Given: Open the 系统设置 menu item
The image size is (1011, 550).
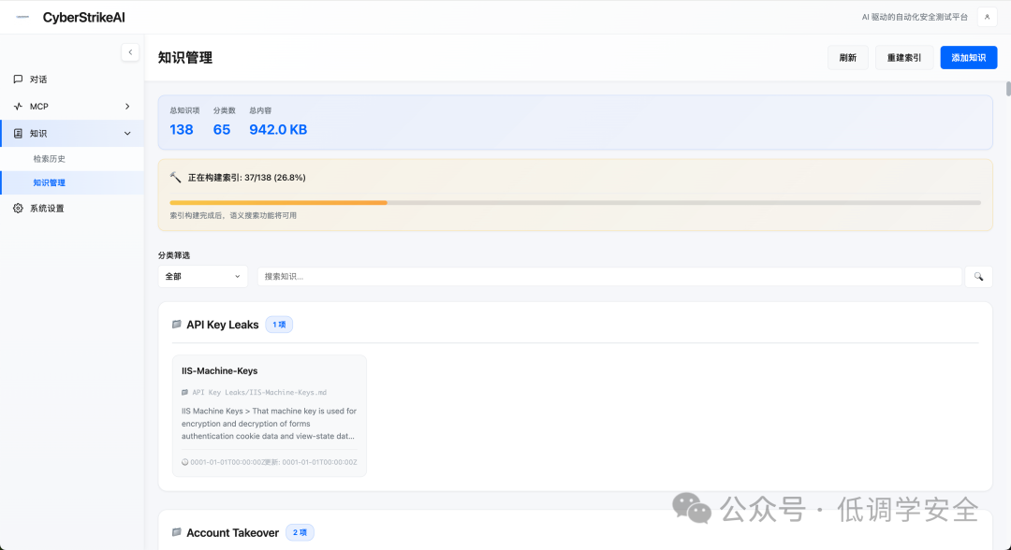Looking at the screenshot, I should point(72,208).
